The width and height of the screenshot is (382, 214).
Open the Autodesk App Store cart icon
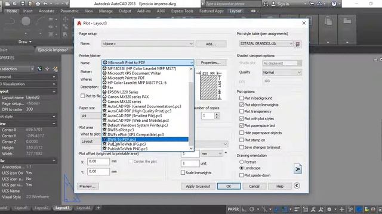[x=312, y=4]
